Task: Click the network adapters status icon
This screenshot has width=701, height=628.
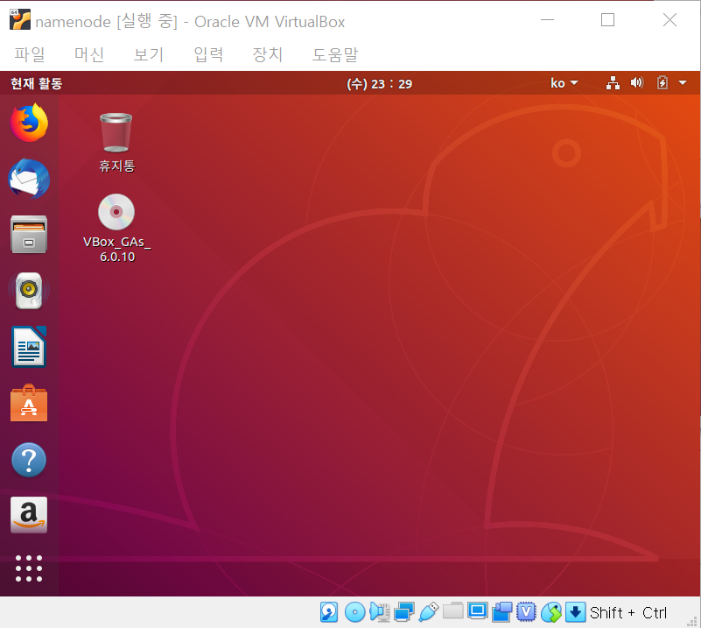Action: [x=404, y=612]
